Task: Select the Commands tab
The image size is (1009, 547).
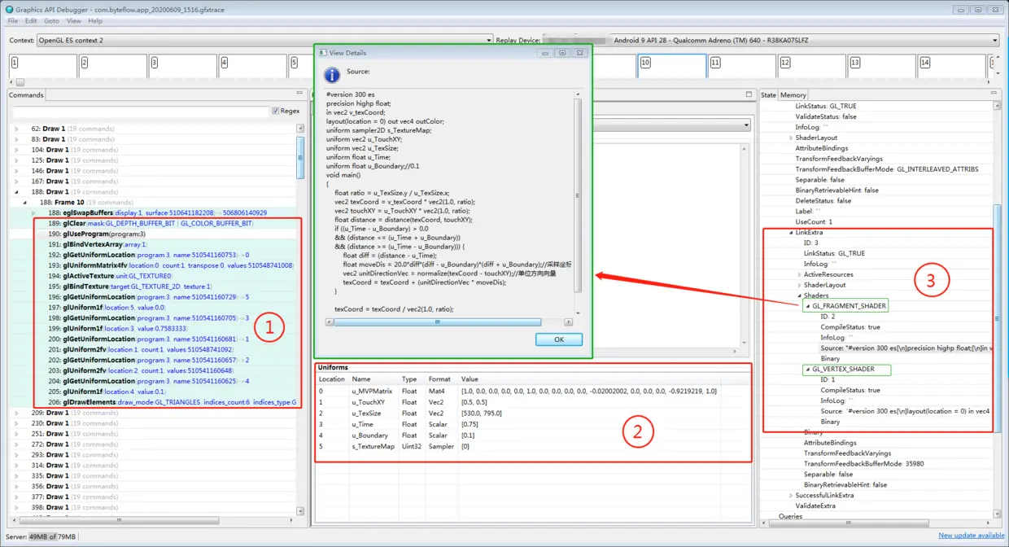Action: 26,95
